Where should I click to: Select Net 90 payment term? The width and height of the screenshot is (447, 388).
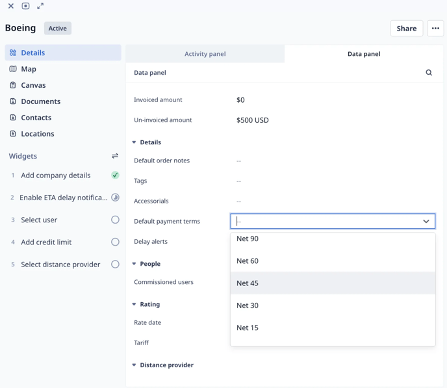(x=333, y=239)
